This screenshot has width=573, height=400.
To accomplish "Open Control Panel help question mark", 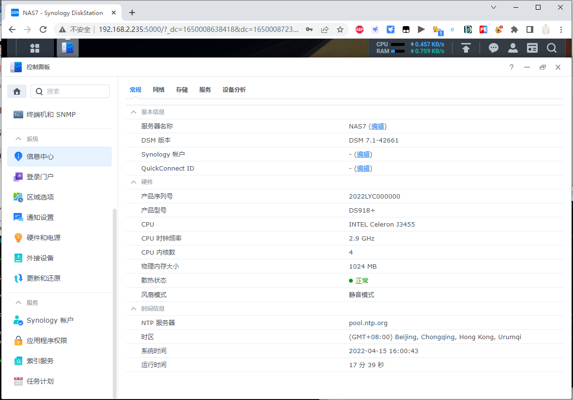I will click(x=511, y=67).
